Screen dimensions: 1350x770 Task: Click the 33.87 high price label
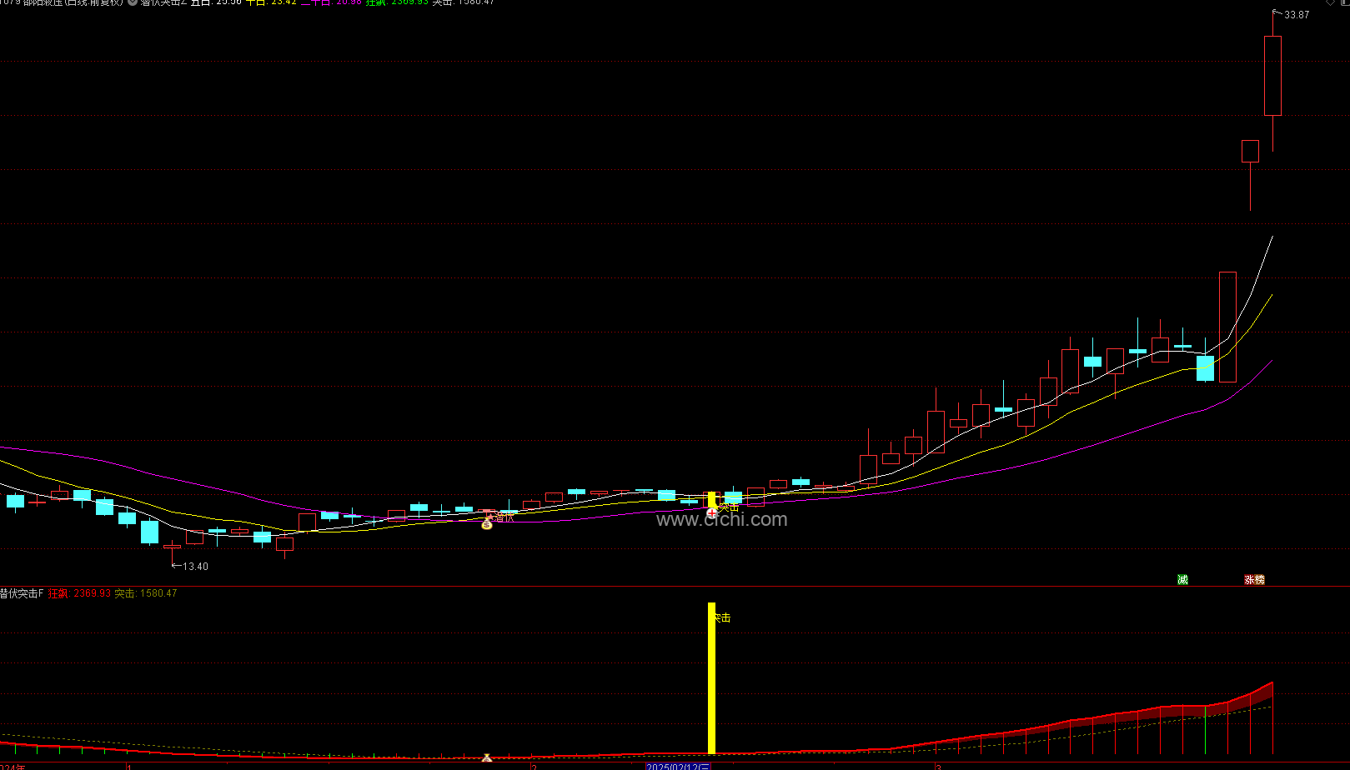point(1297,15)
